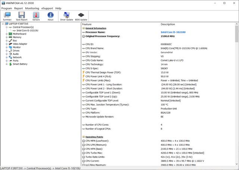Click the Operating Points section icon
Screen dimensions: 239x170
point(84,137)
